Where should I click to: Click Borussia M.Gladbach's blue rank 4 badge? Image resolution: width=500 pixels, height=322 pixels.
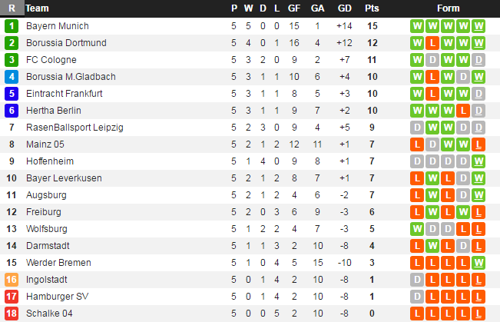coord(12,77)
